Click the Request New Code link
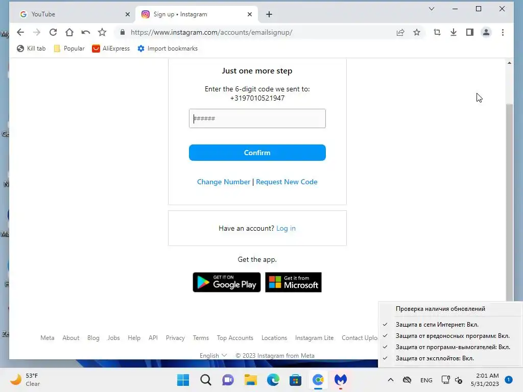523x392 pixels. (287, 182)
